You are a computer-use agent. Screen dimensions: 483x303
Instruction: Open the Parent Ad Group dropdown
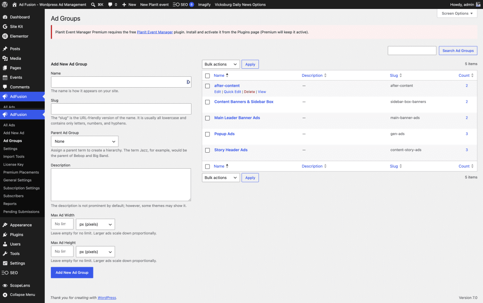84,141
